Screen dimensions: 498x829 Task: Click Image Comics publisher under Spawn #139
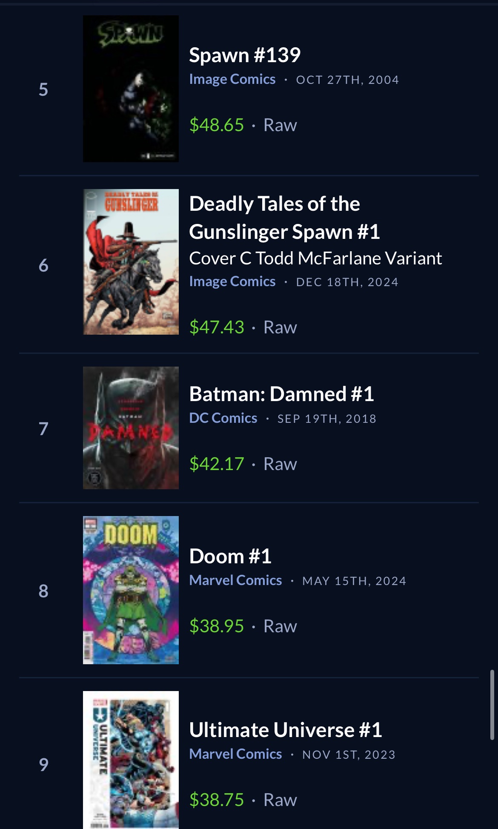click(232, 80)
